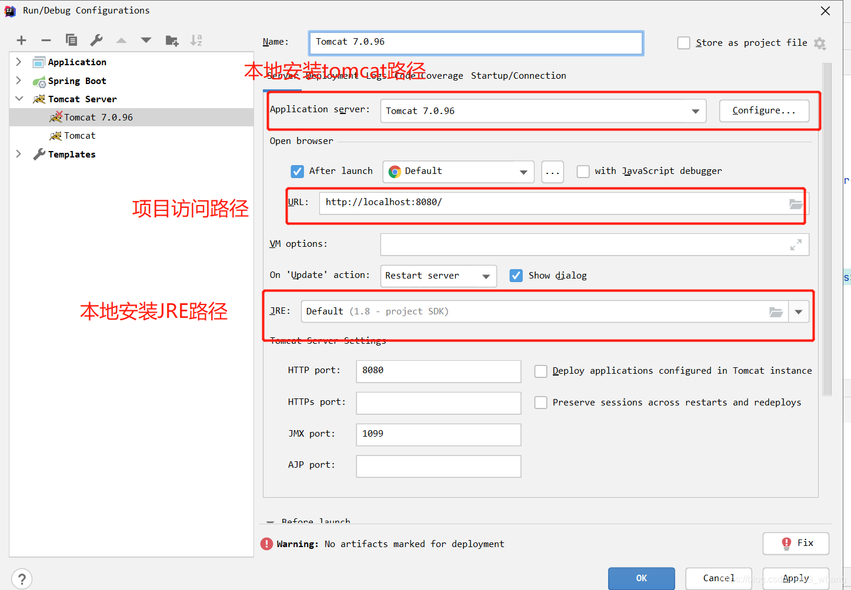Click the Spring Boot icon
This screenshot has width=851, height=590.
[39, 81]
